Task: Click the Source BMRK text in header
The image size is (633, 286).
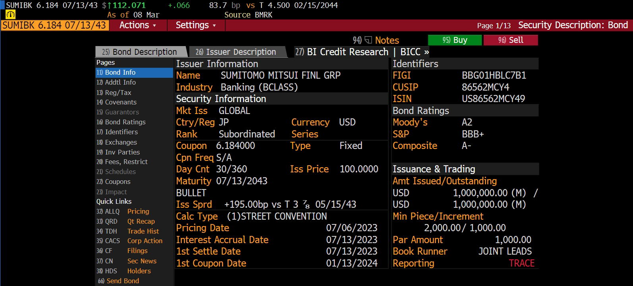Action: [248, 15]
